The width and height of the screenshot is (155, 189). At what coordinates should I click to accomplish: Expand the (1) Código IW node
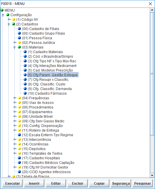(9, 19)
